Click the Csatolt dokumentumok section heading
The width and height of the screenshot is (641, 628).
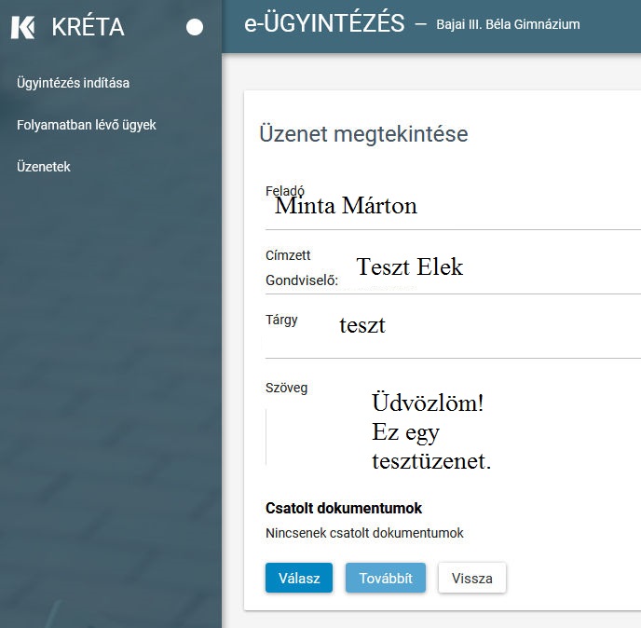[x=344, y=508]
